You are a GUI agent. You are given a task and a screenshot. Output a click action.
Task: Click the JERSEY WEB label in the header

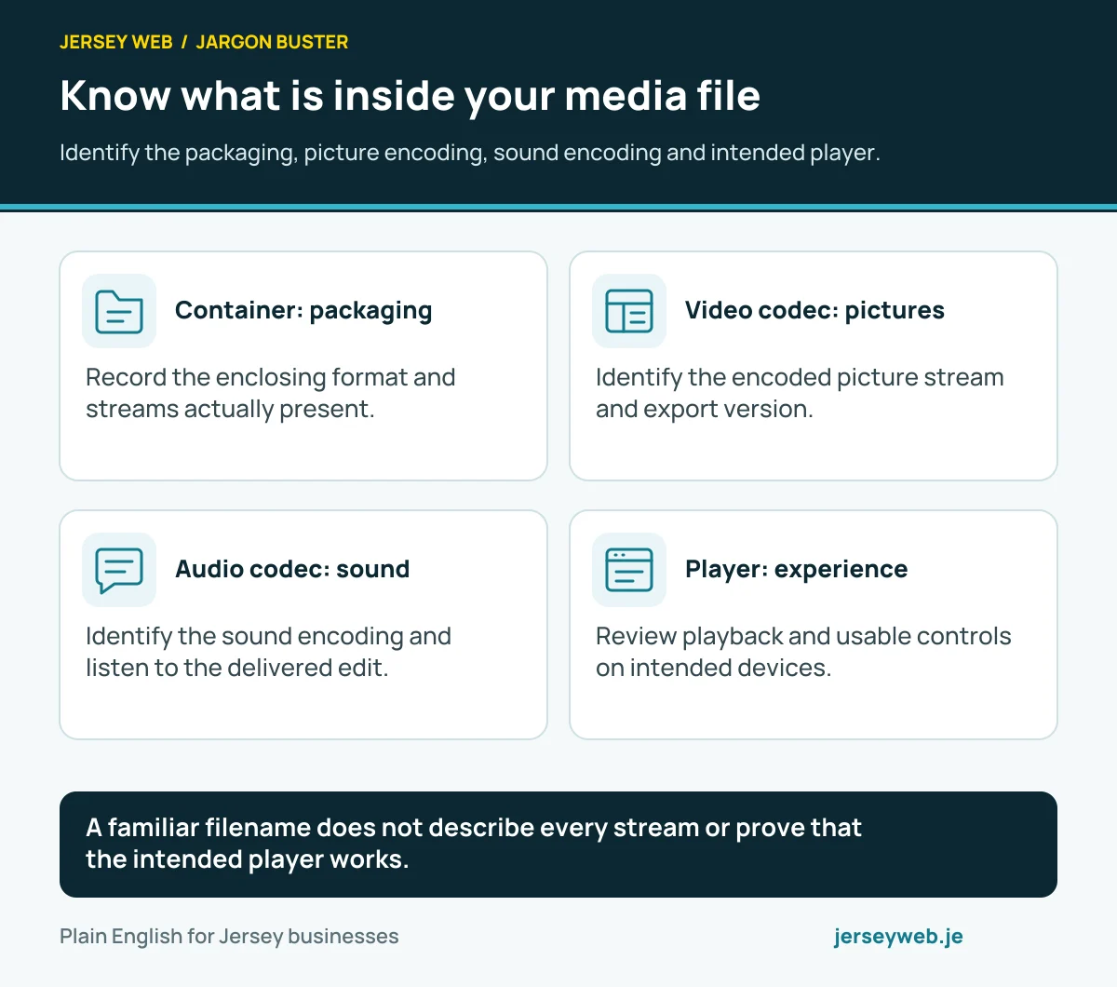(x=116, y=42)
